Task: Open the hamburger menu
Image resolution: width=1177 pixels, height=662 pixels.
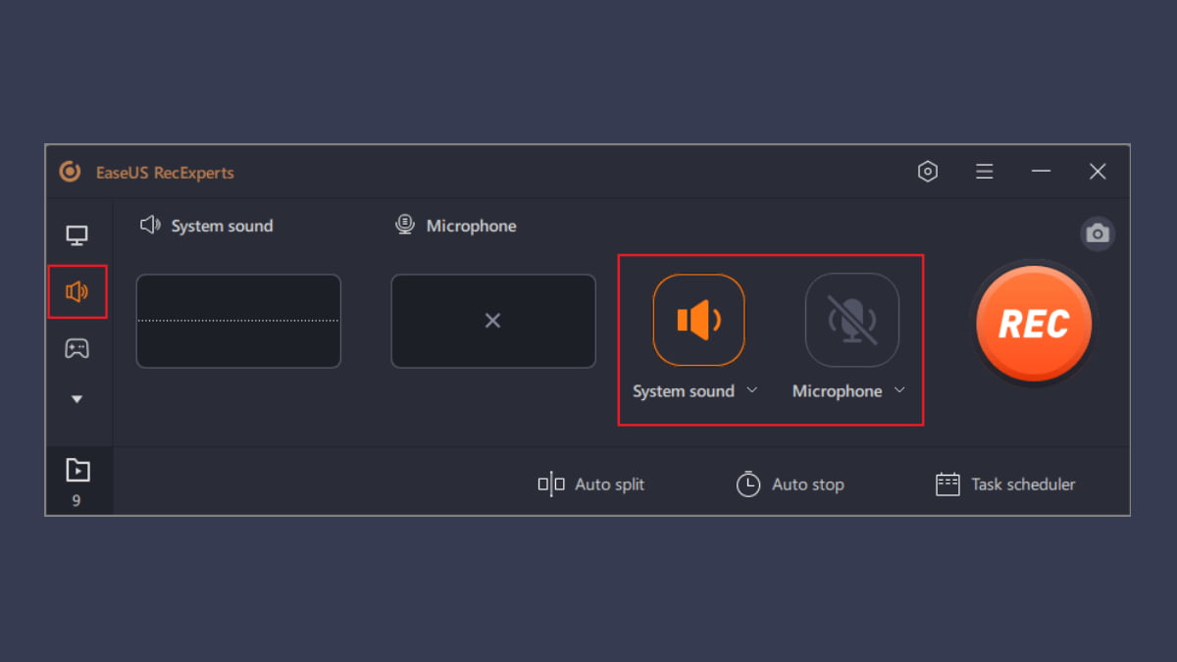Action: pos(984,172)
